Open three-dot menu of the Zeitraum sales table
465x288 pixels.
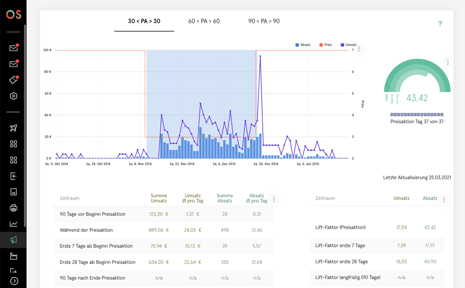274,200
